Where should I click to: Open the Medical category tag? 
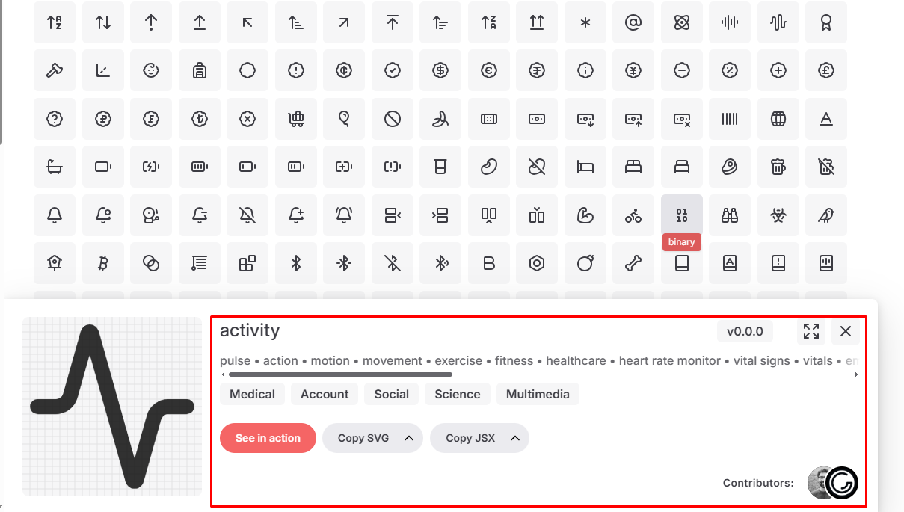[x=252, y=394]
